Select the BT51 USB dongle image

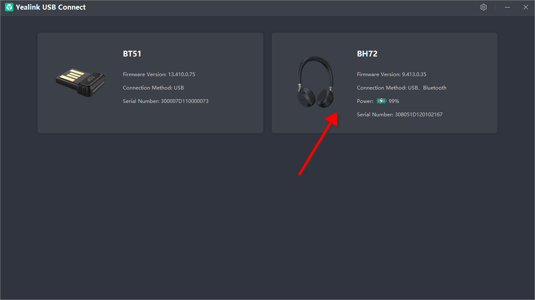pyautogui.click(x=81, y=82)
